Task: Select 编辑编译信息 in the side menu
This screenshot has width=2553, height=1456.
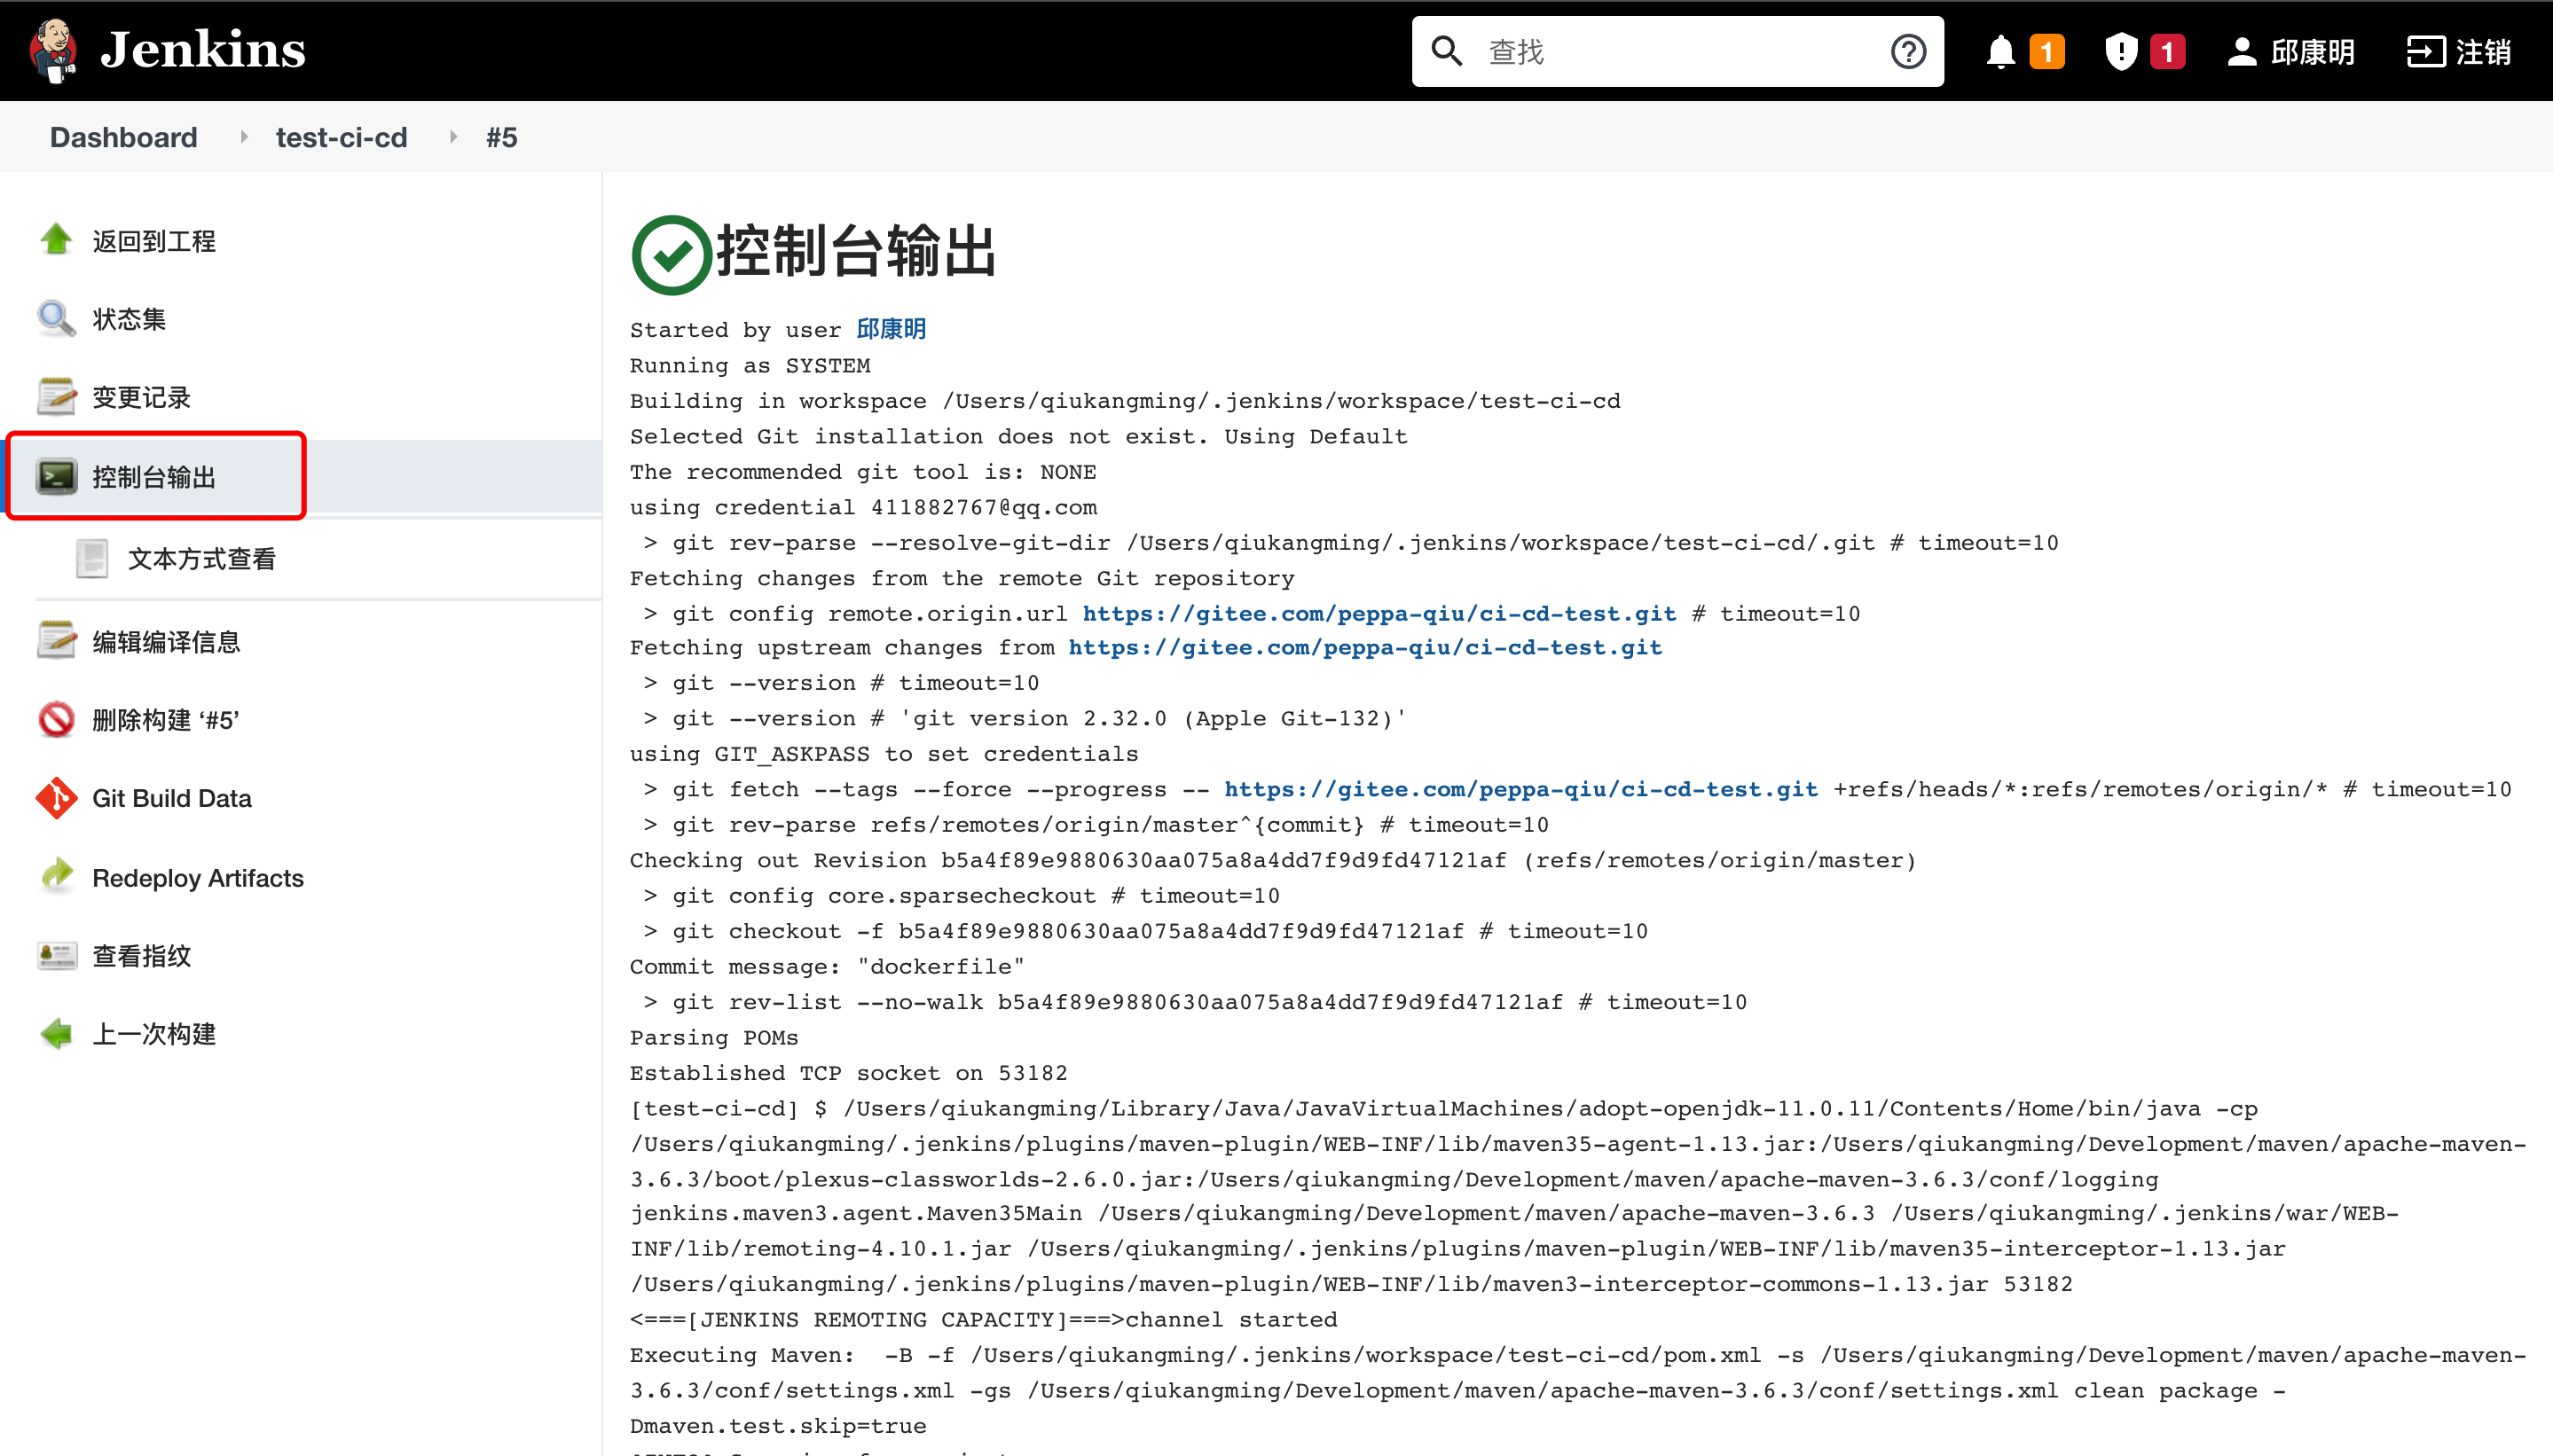Action: [166, 642]
